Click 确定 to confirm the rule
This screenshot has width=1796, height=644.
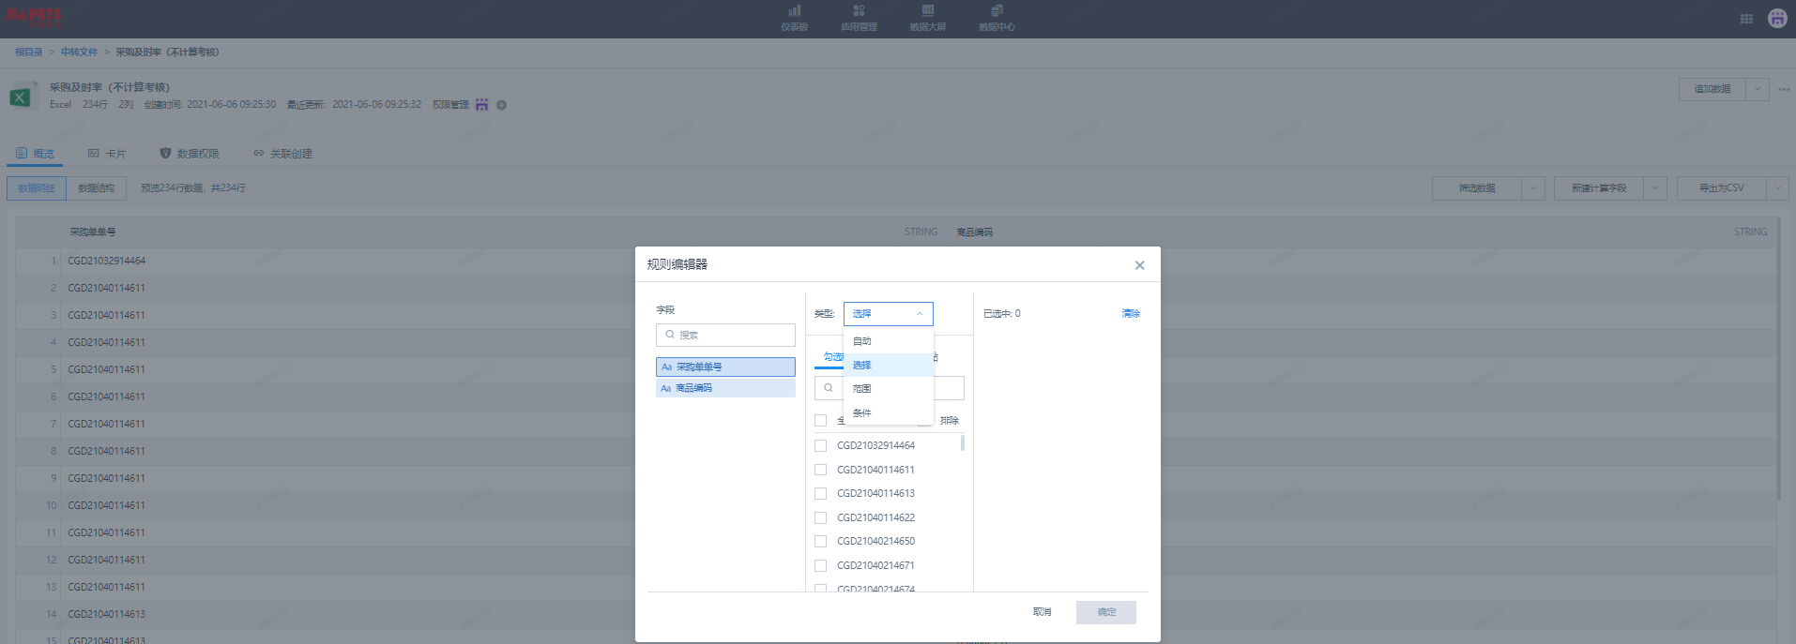[1106, 612]
